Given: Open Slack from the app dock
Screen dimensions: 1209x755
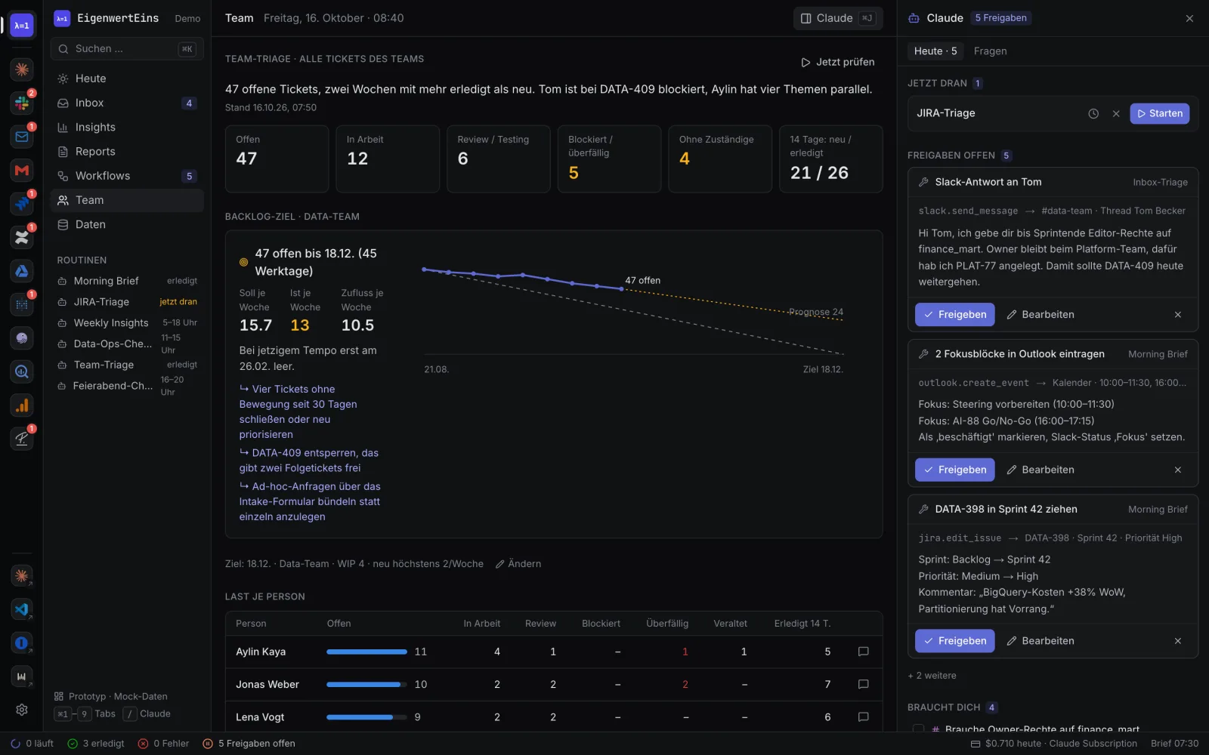Looking at the screenshot, I should click(x=22, y=103).
